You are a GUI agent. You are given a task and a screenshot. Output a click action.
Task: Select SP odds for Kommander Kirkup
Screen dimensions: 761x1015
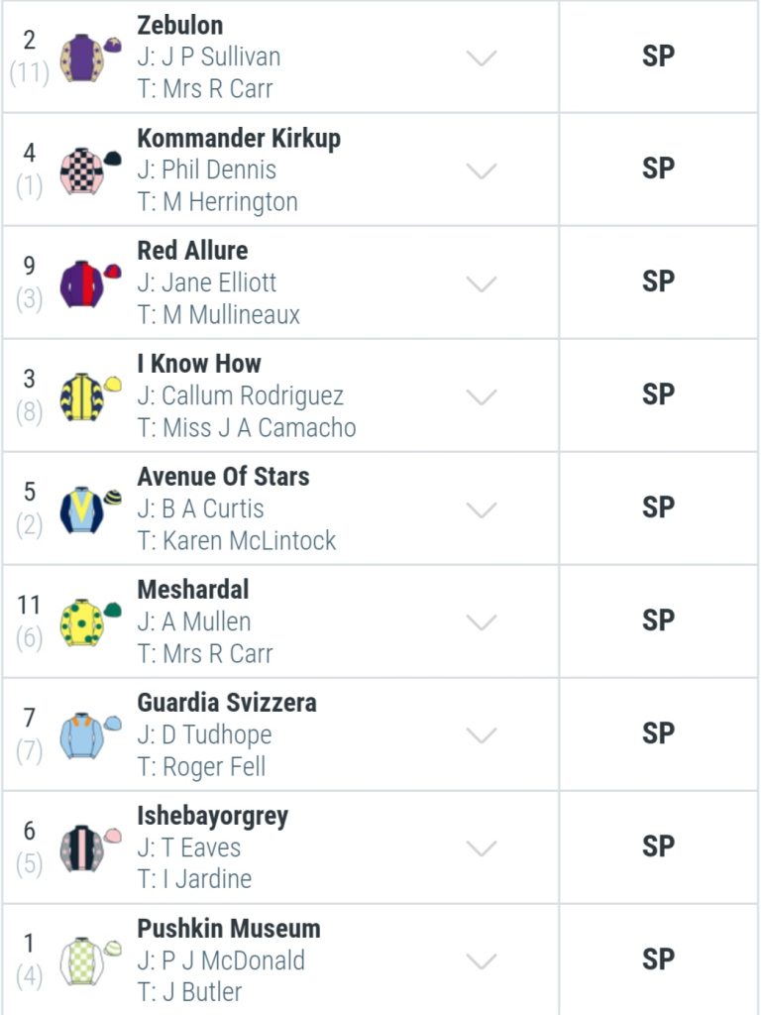tap(659, 169)
